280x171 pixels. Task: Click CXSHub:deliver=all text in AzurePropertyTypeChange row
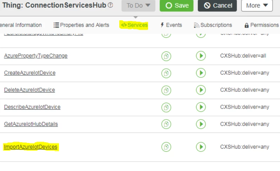point(243,56)
